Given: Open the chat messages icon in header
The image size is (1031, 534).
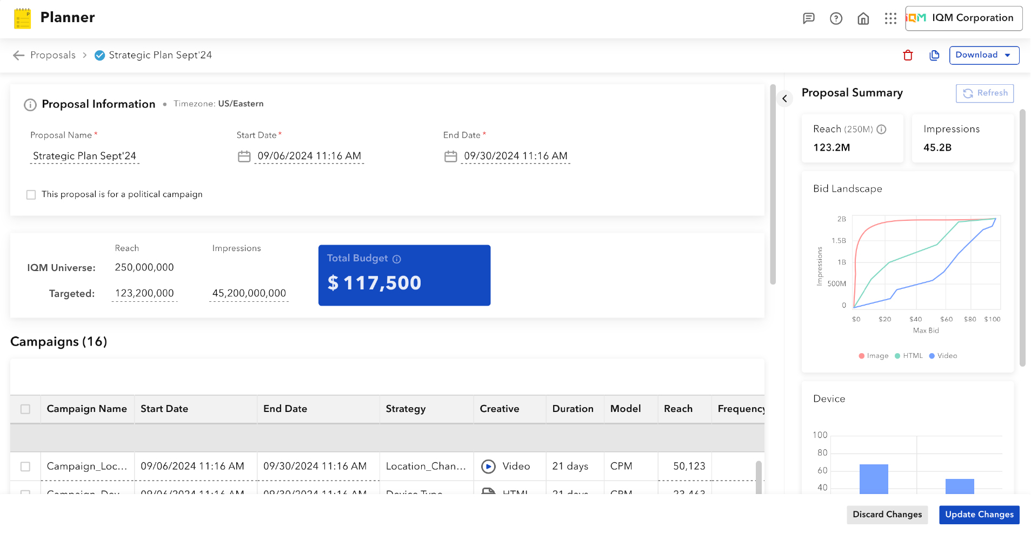Looking at the screenshot, I should coord(808,18).
